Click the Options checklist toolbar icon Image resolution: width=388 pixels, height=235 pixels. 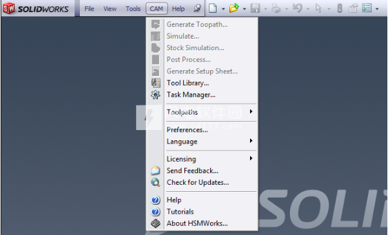[367, 8]
